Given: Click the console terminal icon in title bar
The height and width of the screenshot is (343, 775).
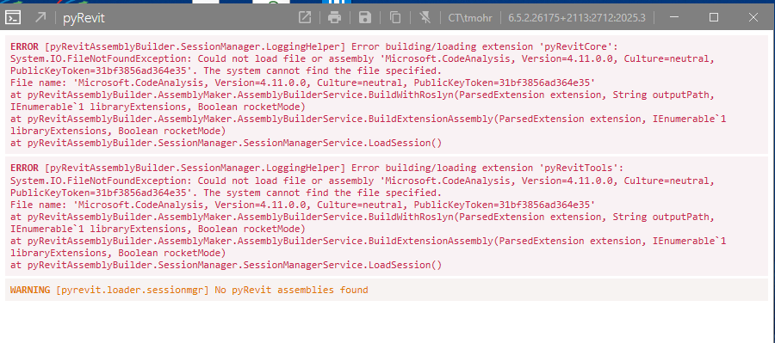Looking at the screenshot, I should [x=13, y=18].
